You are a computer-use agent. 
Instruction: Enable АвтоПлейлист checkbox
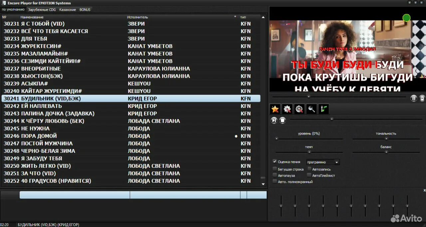coord(309,175)
